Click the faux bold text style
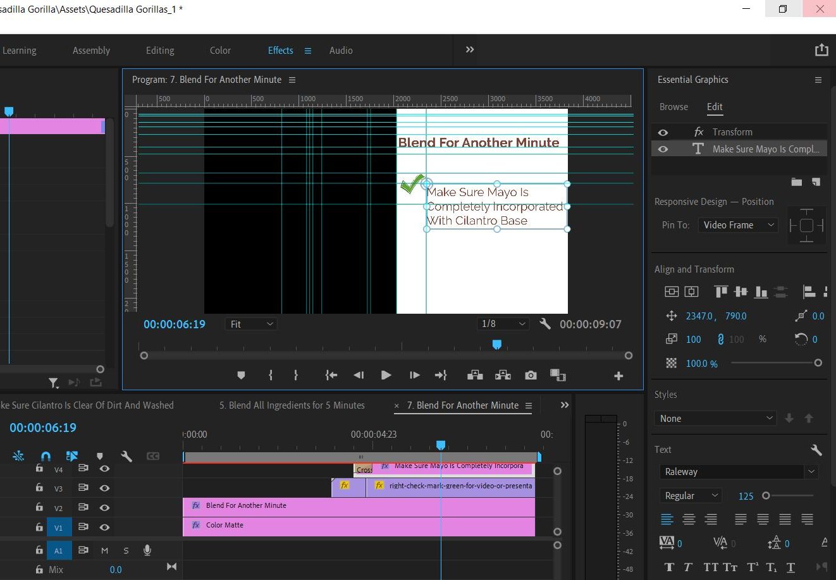 point(669,567)
